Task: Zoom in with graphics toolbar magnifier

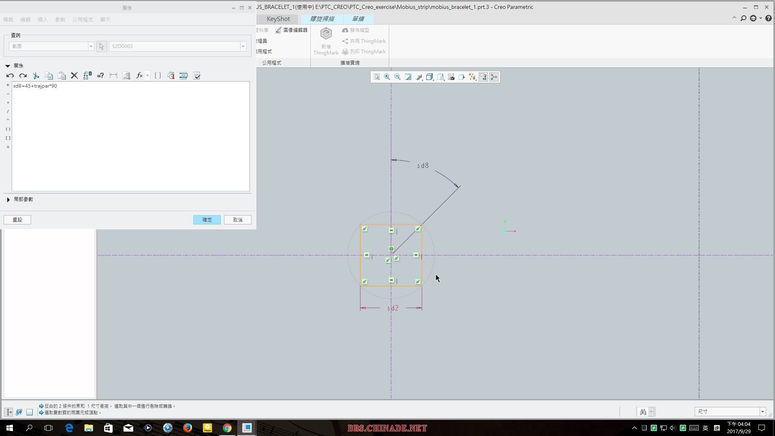Action: (x=387, y=77)
